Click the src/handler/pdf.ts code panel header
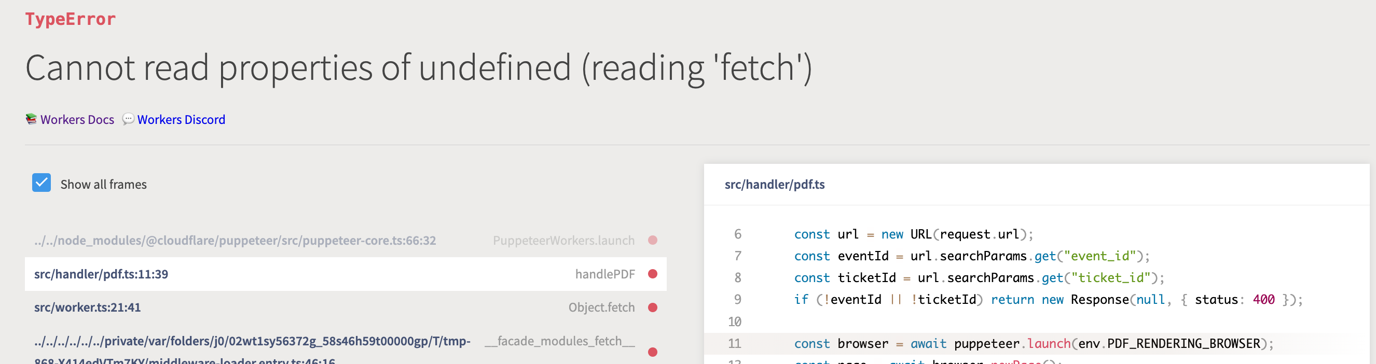Image resolution: width=1376 pixels, height=364 pixels. pyautogui.click(x=775, y=185)
